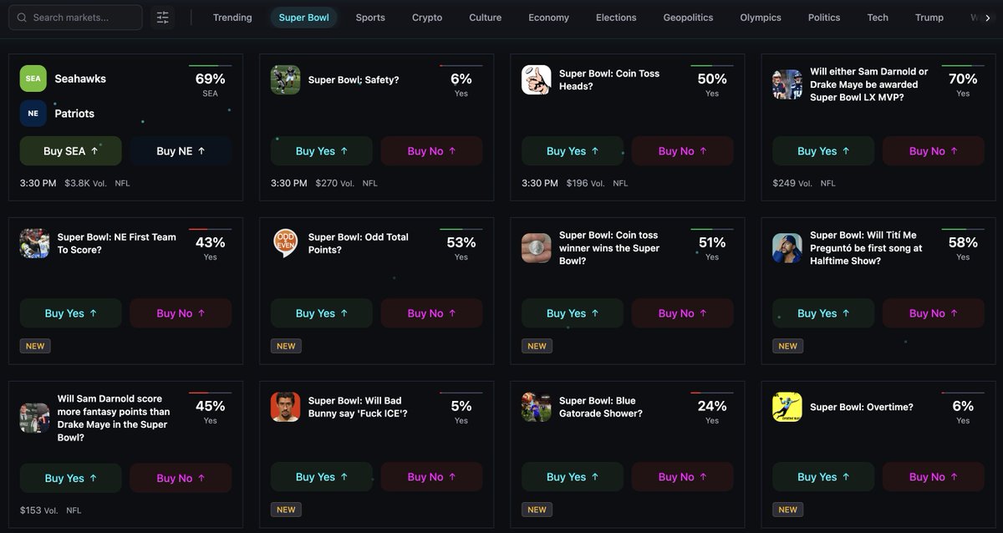Switch to the Trending tab
Image resolution: width=1003 pixels, height=533 pixels.
point(232,17)
